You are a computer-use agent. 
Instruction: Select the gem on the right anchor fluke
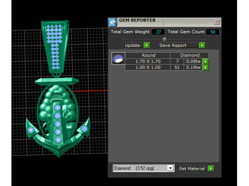pyautogui.click(x=84, y=129)
